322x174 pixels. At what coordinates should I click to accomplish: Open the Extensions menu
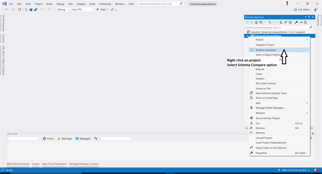tap(105, 4)
